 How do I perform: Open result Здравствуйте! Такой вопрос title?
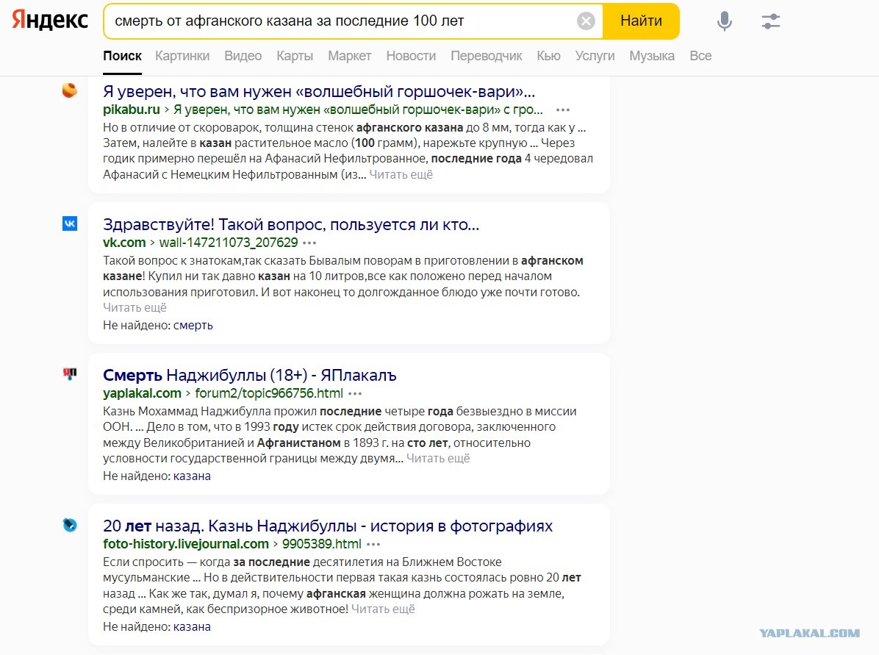click(291, 224)
